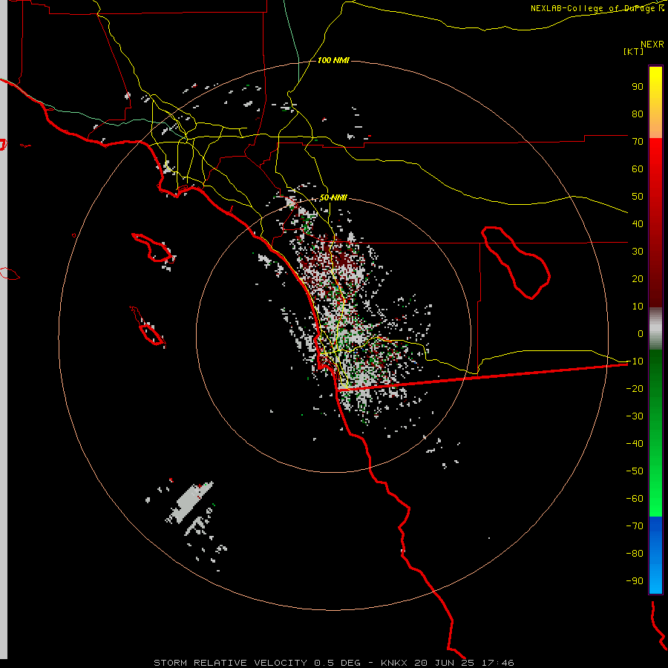The height and width of the screenshot is (668, 668).
Task: Pick the gray zero-velocity segment of color bar
Action: click(655, 329)
